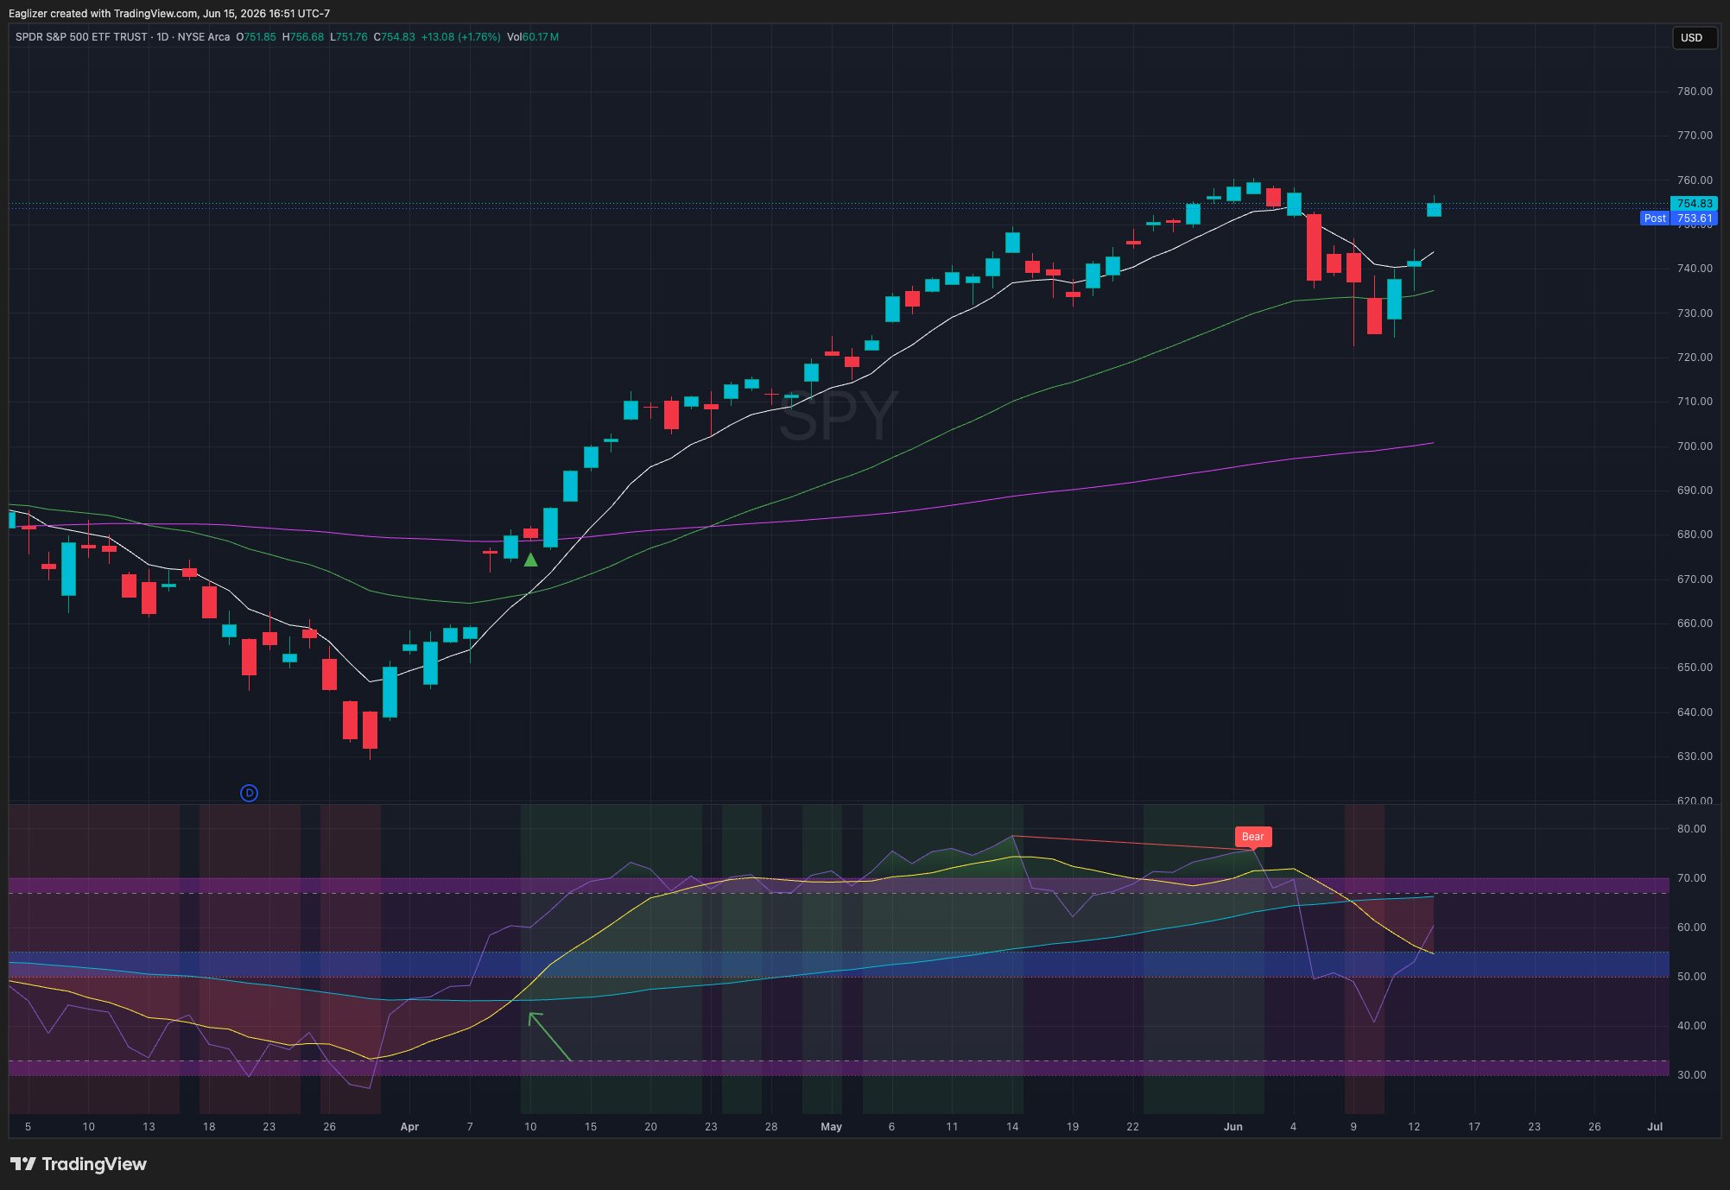Click the '14' date on the time axis
The width and height of the screenshot is (1730, 1190).
tap(1011, 1126)
